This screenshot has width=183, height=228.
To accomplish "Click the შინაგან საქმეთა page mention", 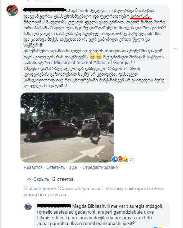I will [x=146, y=57].
